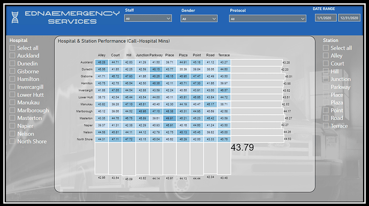Viewport: 369px width, 206px height.
Task: Tick the Gisborne hospital checkbox
Action: coord(12,71)
